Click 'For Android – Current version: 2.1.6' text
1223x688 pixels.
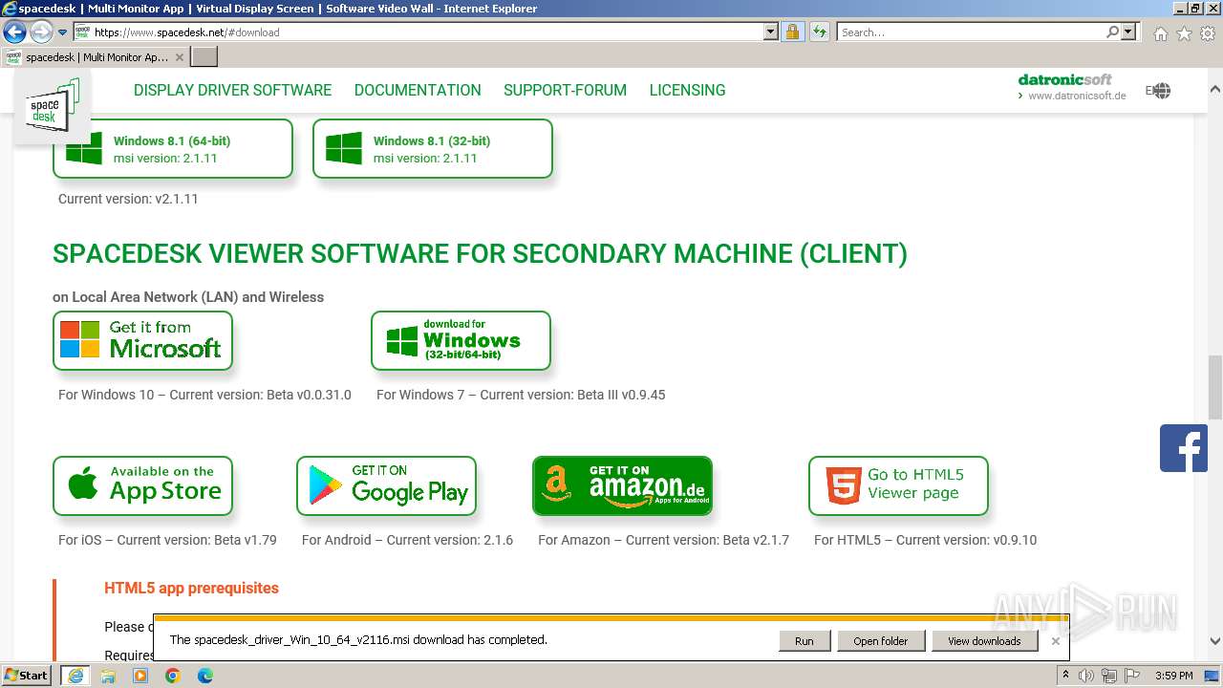(407, 540)
